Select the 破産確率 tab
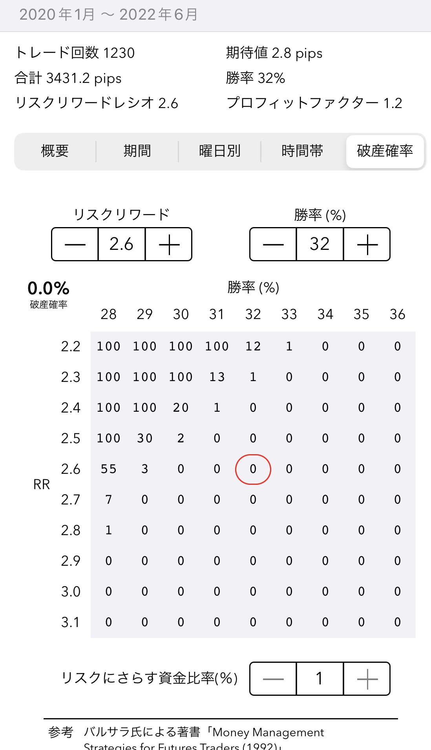 point(385,151)
